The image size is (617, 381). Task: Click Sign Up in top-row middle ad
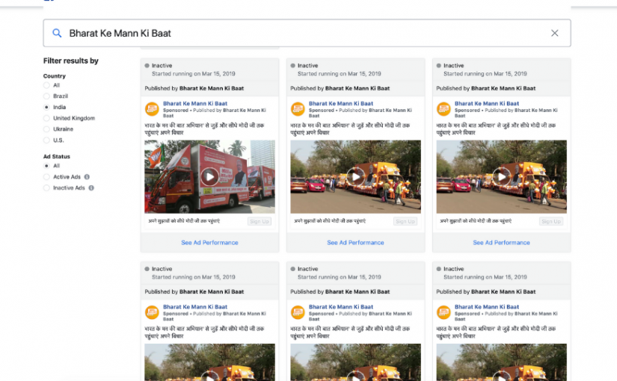coord(405,221)
